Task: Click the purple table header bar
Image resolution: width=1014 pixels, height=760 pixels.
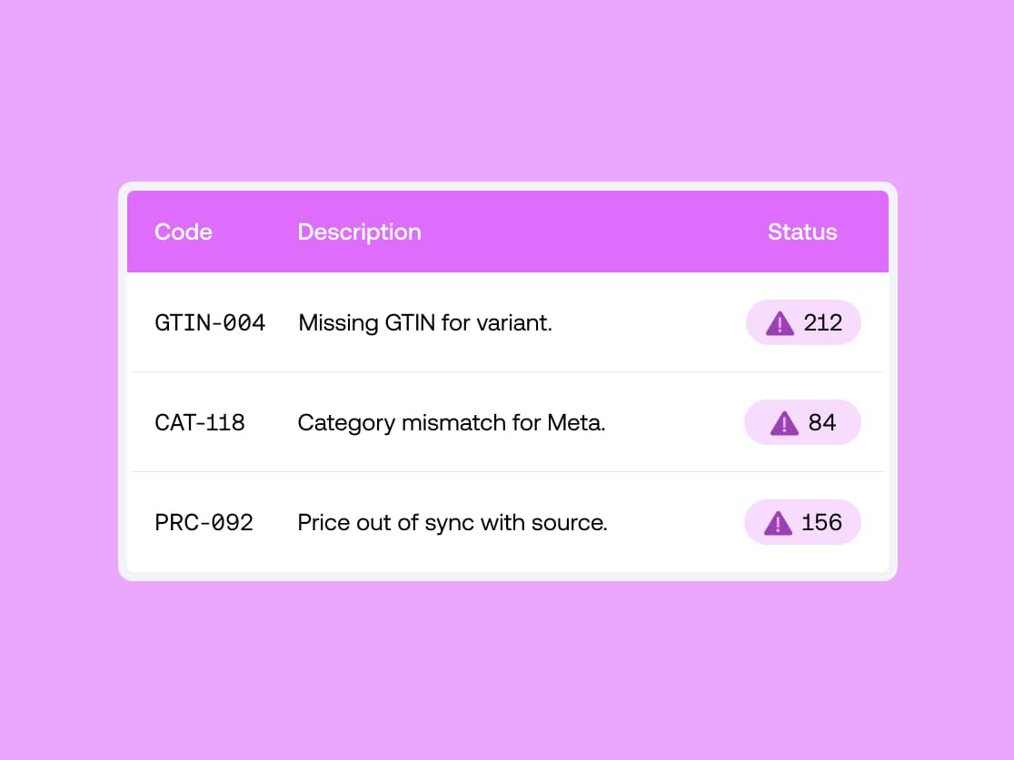Action: point(508,232)
